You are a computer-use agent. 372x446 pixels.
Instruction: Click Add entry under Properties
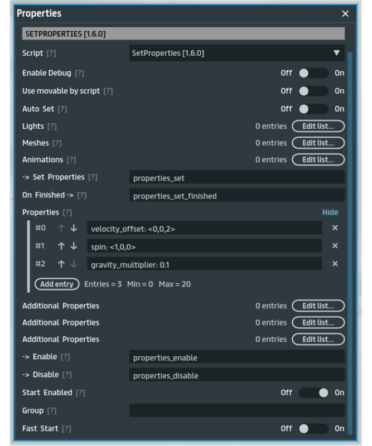pos(56,284)
